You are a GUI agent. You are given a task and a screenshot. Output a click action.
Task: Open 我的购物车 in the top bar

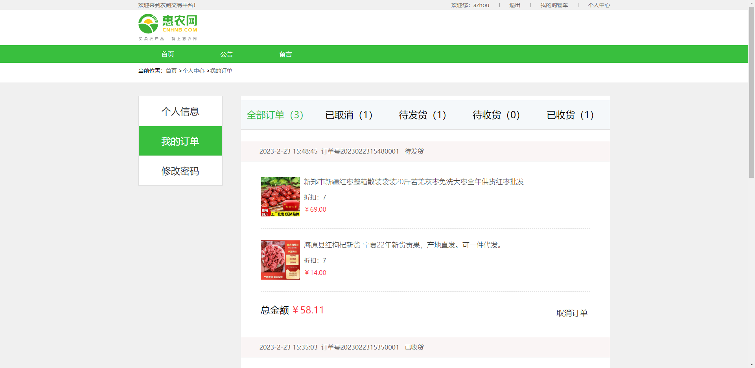point(554,5)
